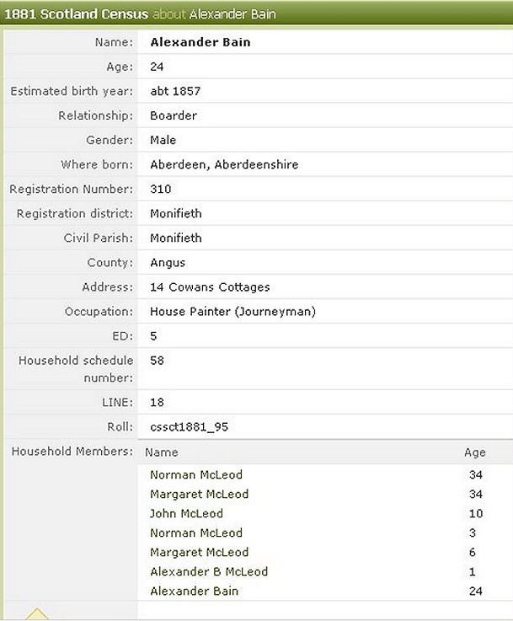Click the County value Angus

pyautogui.click(x=167, y=263)
